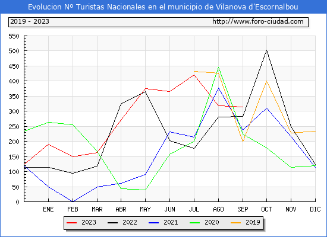Click the 2020 green peak at August
The image size is (327, 237).
pyautogui.click(x=218, y=68)
